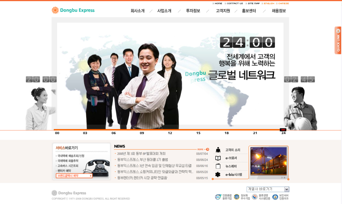Click the 서비스바로가기 heading
This screenshot has width=342, height=204.
click(x=67, y=148)
